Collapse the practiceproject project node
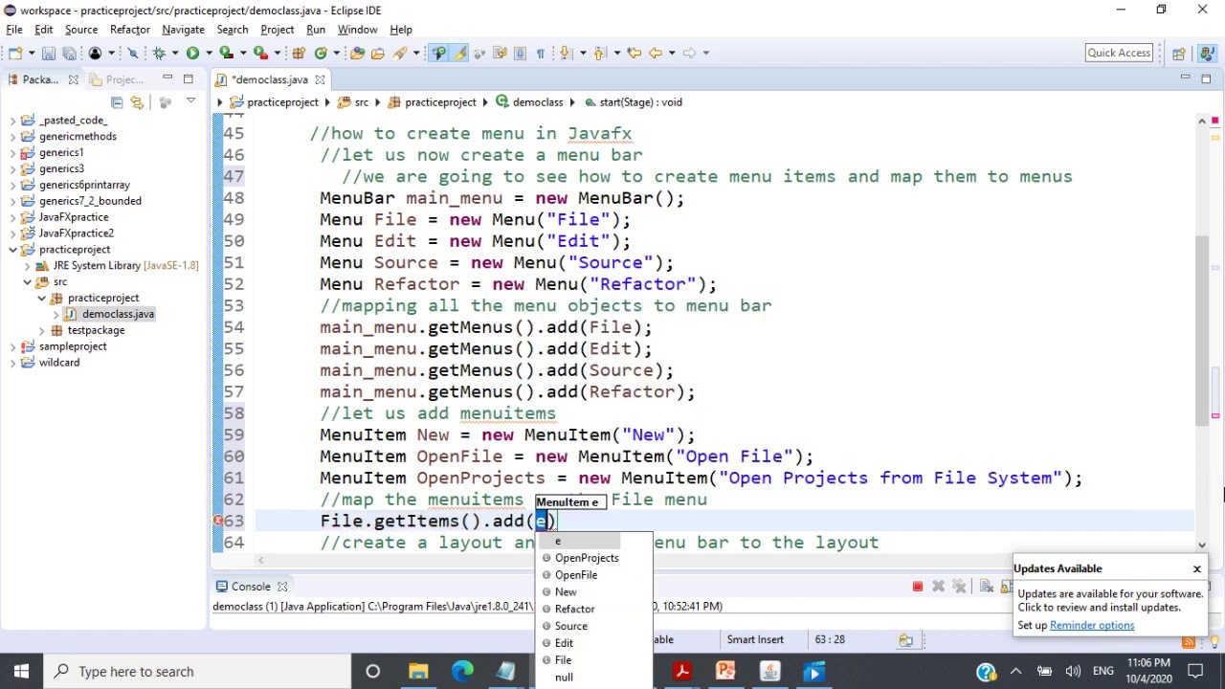The height and width of the screenshot is (689, 1225). [x=13, y=249]
